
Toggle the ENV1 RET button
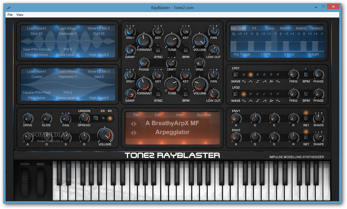coord(306,118)
